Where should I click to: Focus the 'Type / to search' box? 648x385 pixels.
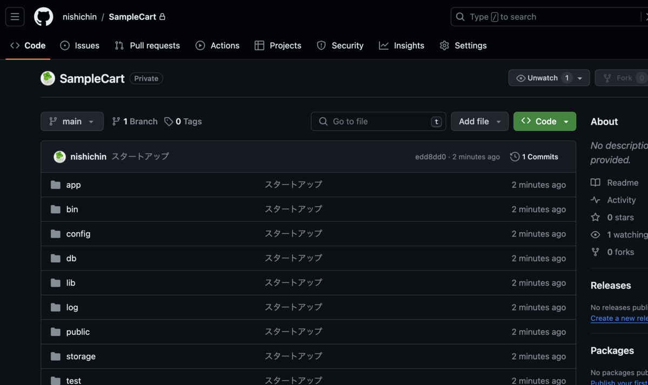coord(549,17)
